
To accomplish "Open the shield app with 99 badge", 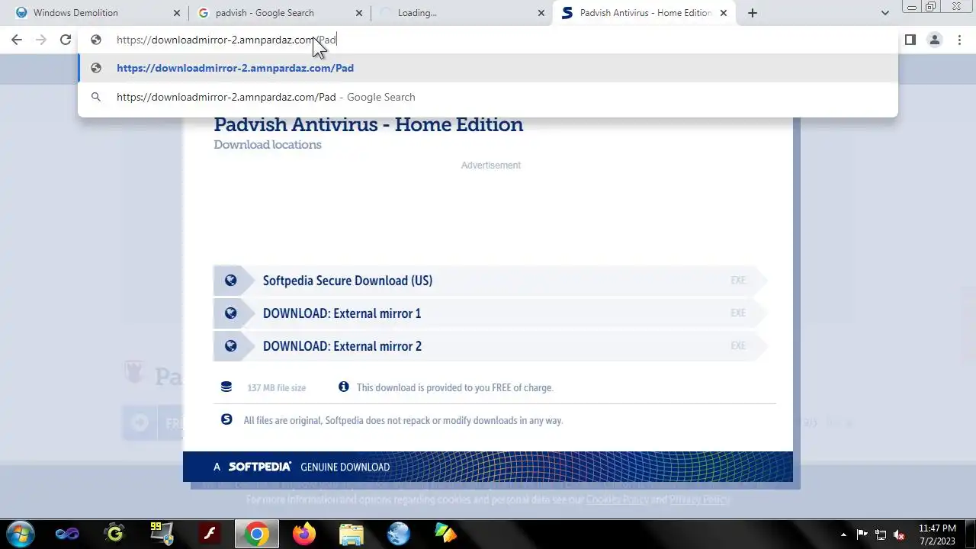I will click(162, 534).
